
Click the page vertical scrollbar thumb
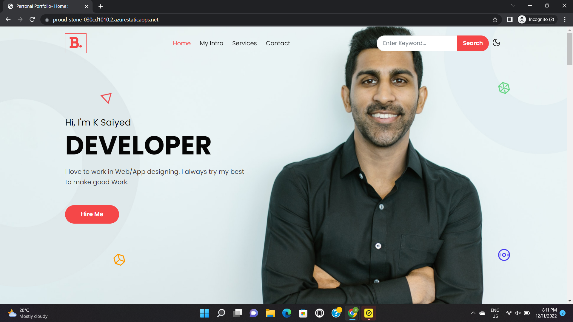click(570, 49)
